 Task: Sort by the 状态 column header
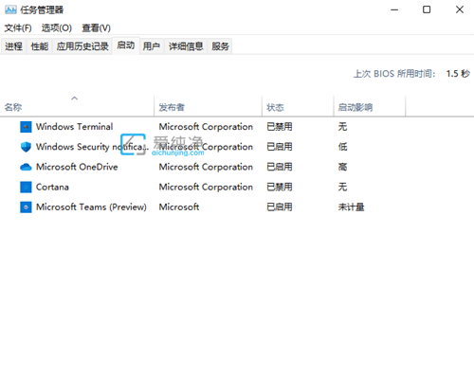tap(298, 107)
